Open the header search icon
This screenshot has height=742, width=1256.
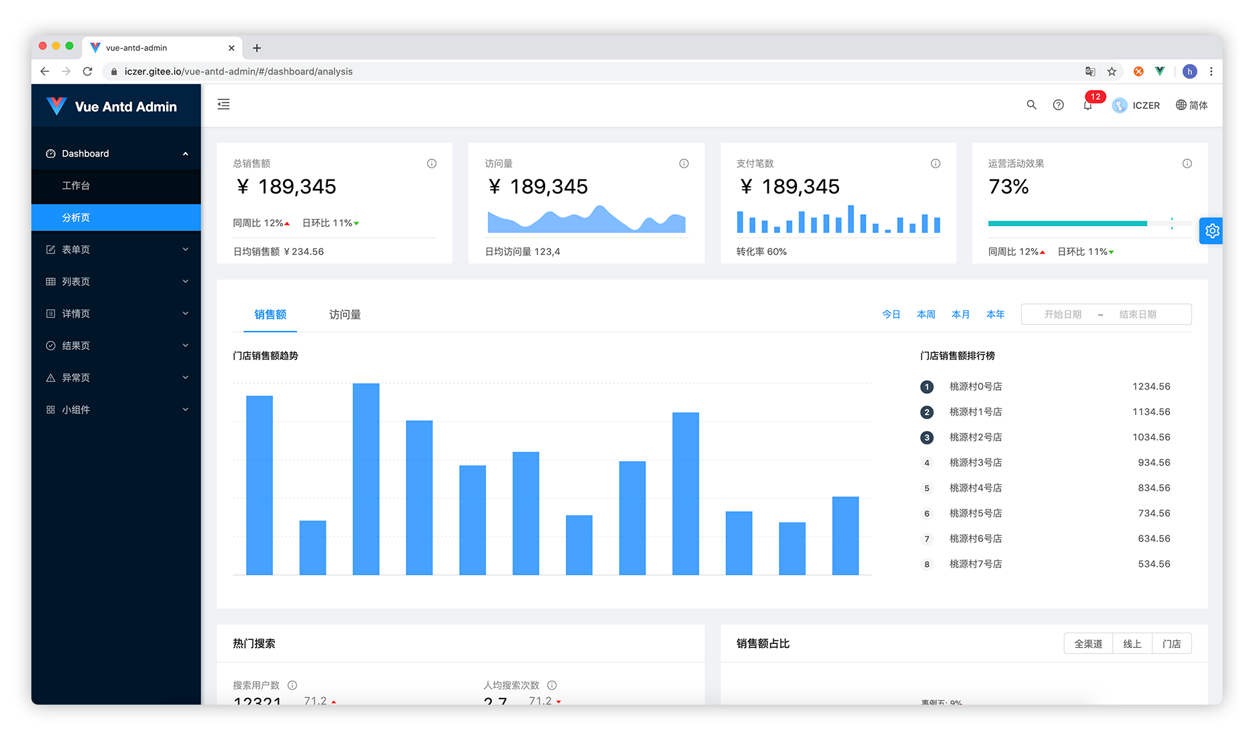pos(1031,105)
